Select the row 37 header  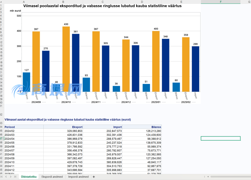pyautogui.click(x=2, y=138)
